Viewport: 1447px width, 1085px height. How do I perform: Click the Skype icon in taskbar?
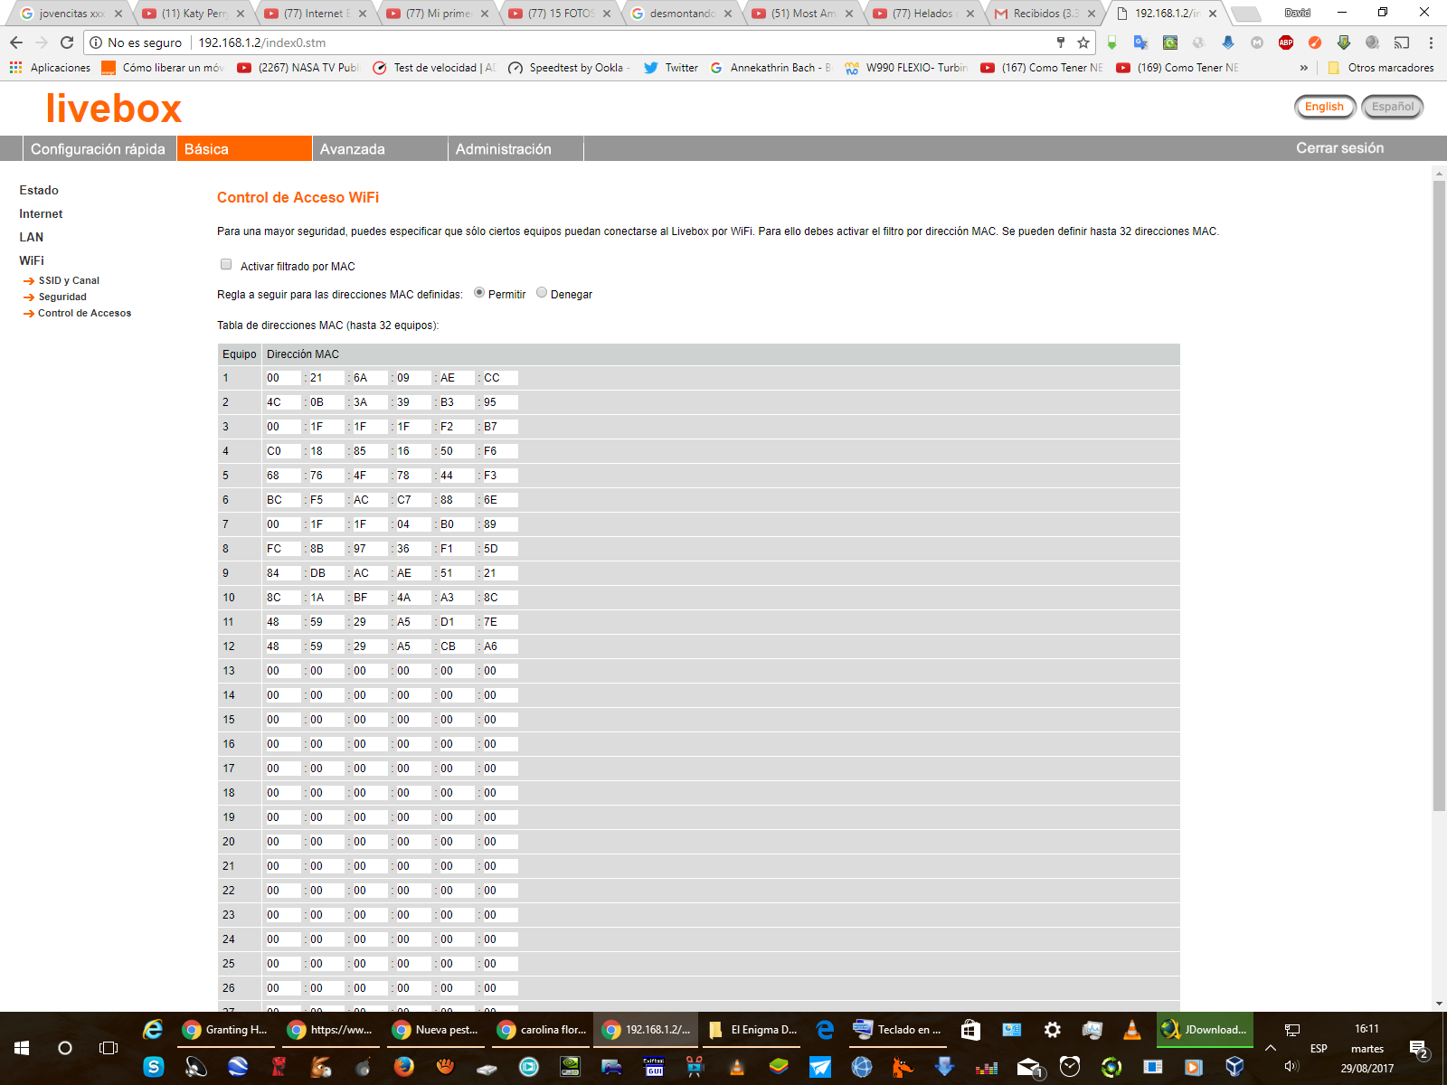[x=154, y=1068]
